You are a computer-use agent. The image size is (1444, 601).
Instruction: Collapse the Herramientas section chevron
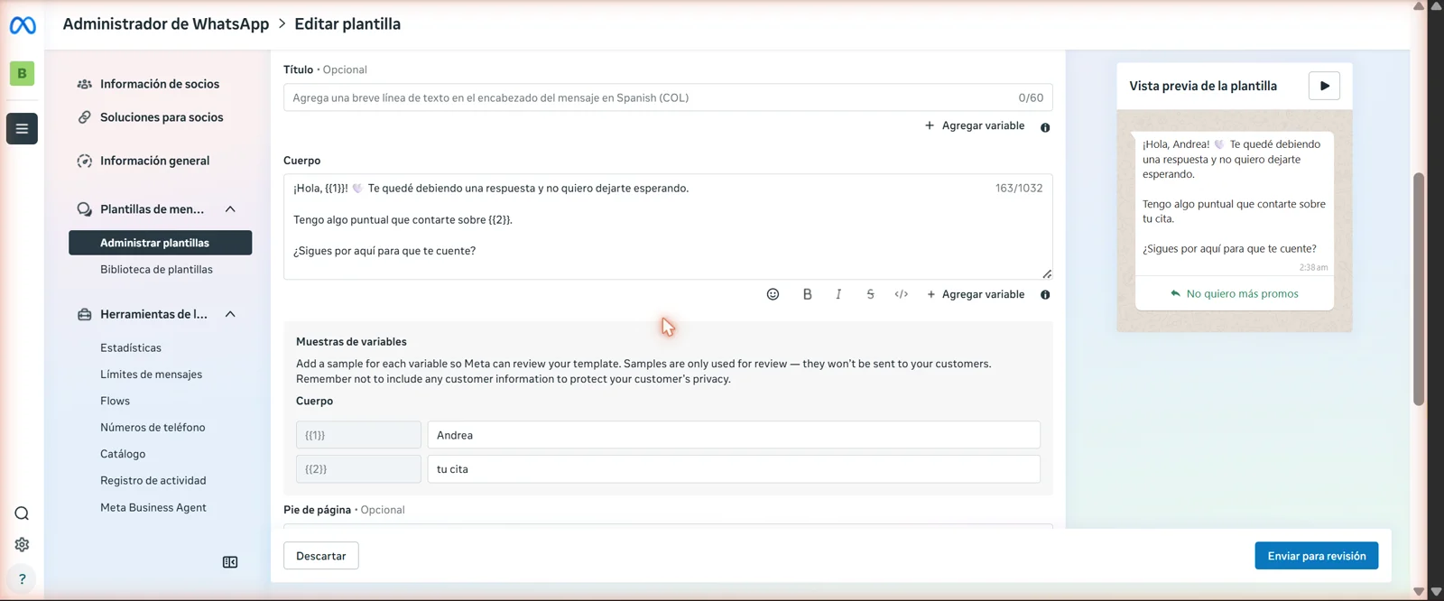tap(230, 314)
